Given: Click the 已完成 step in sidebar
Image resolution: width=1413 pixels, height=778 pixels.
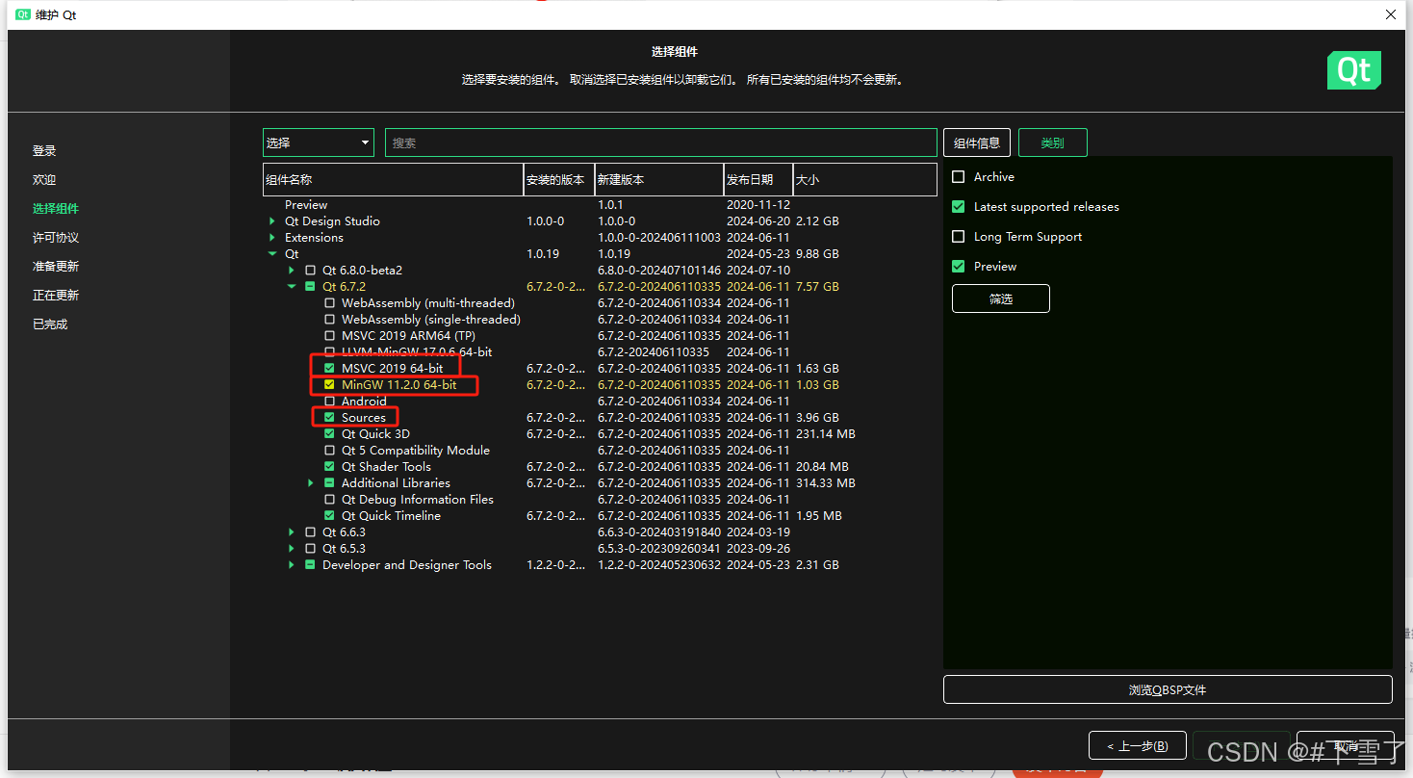Looking at the screenshot, I should pos(50,324).
